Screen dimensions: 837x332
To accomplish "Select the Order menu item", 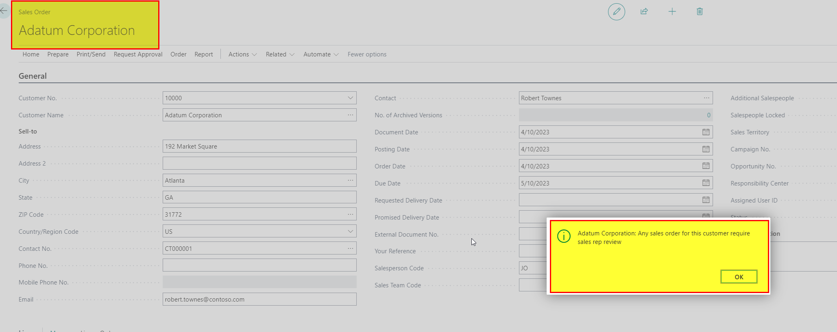I will tap(179, 54).
